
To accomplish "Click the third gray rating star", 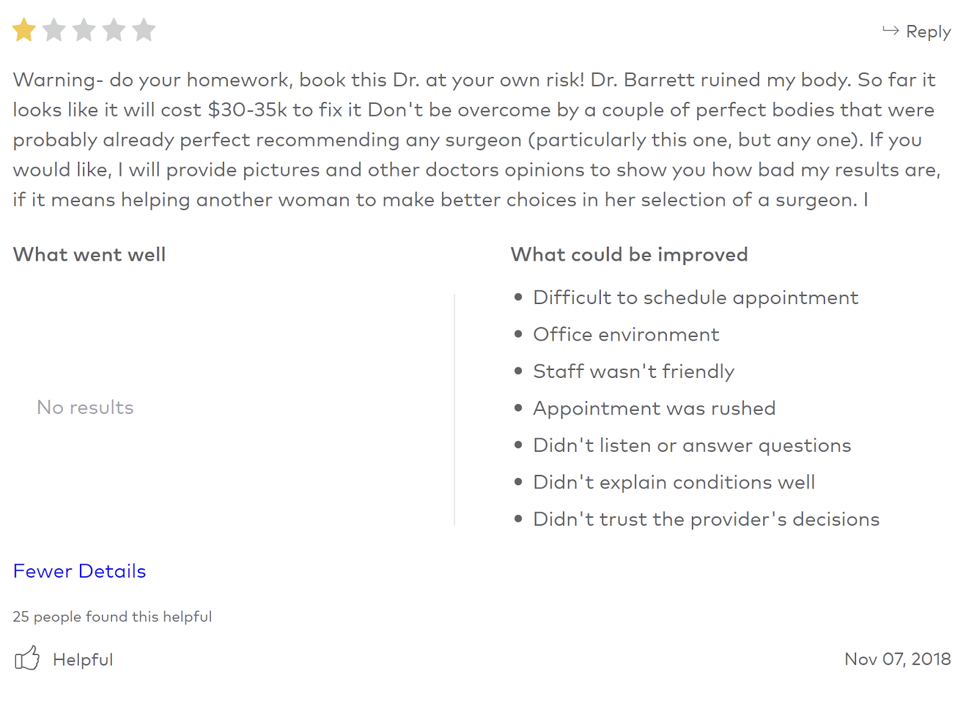I will (84, 30).
